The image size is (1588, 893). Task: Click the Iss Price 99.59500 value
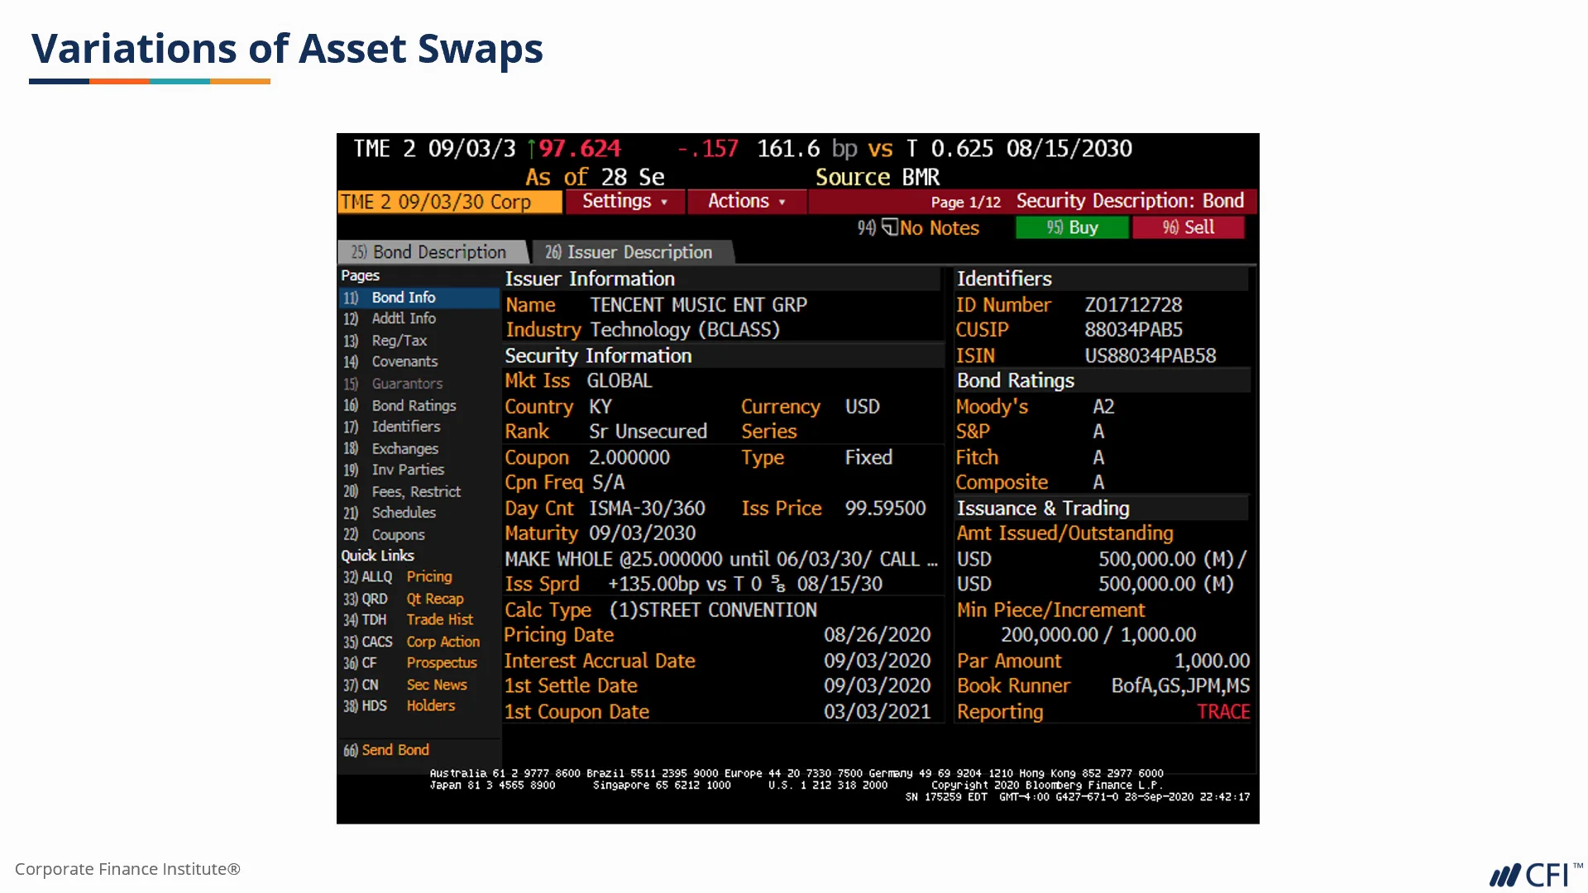pyautogui.click(x=885, y=509)
